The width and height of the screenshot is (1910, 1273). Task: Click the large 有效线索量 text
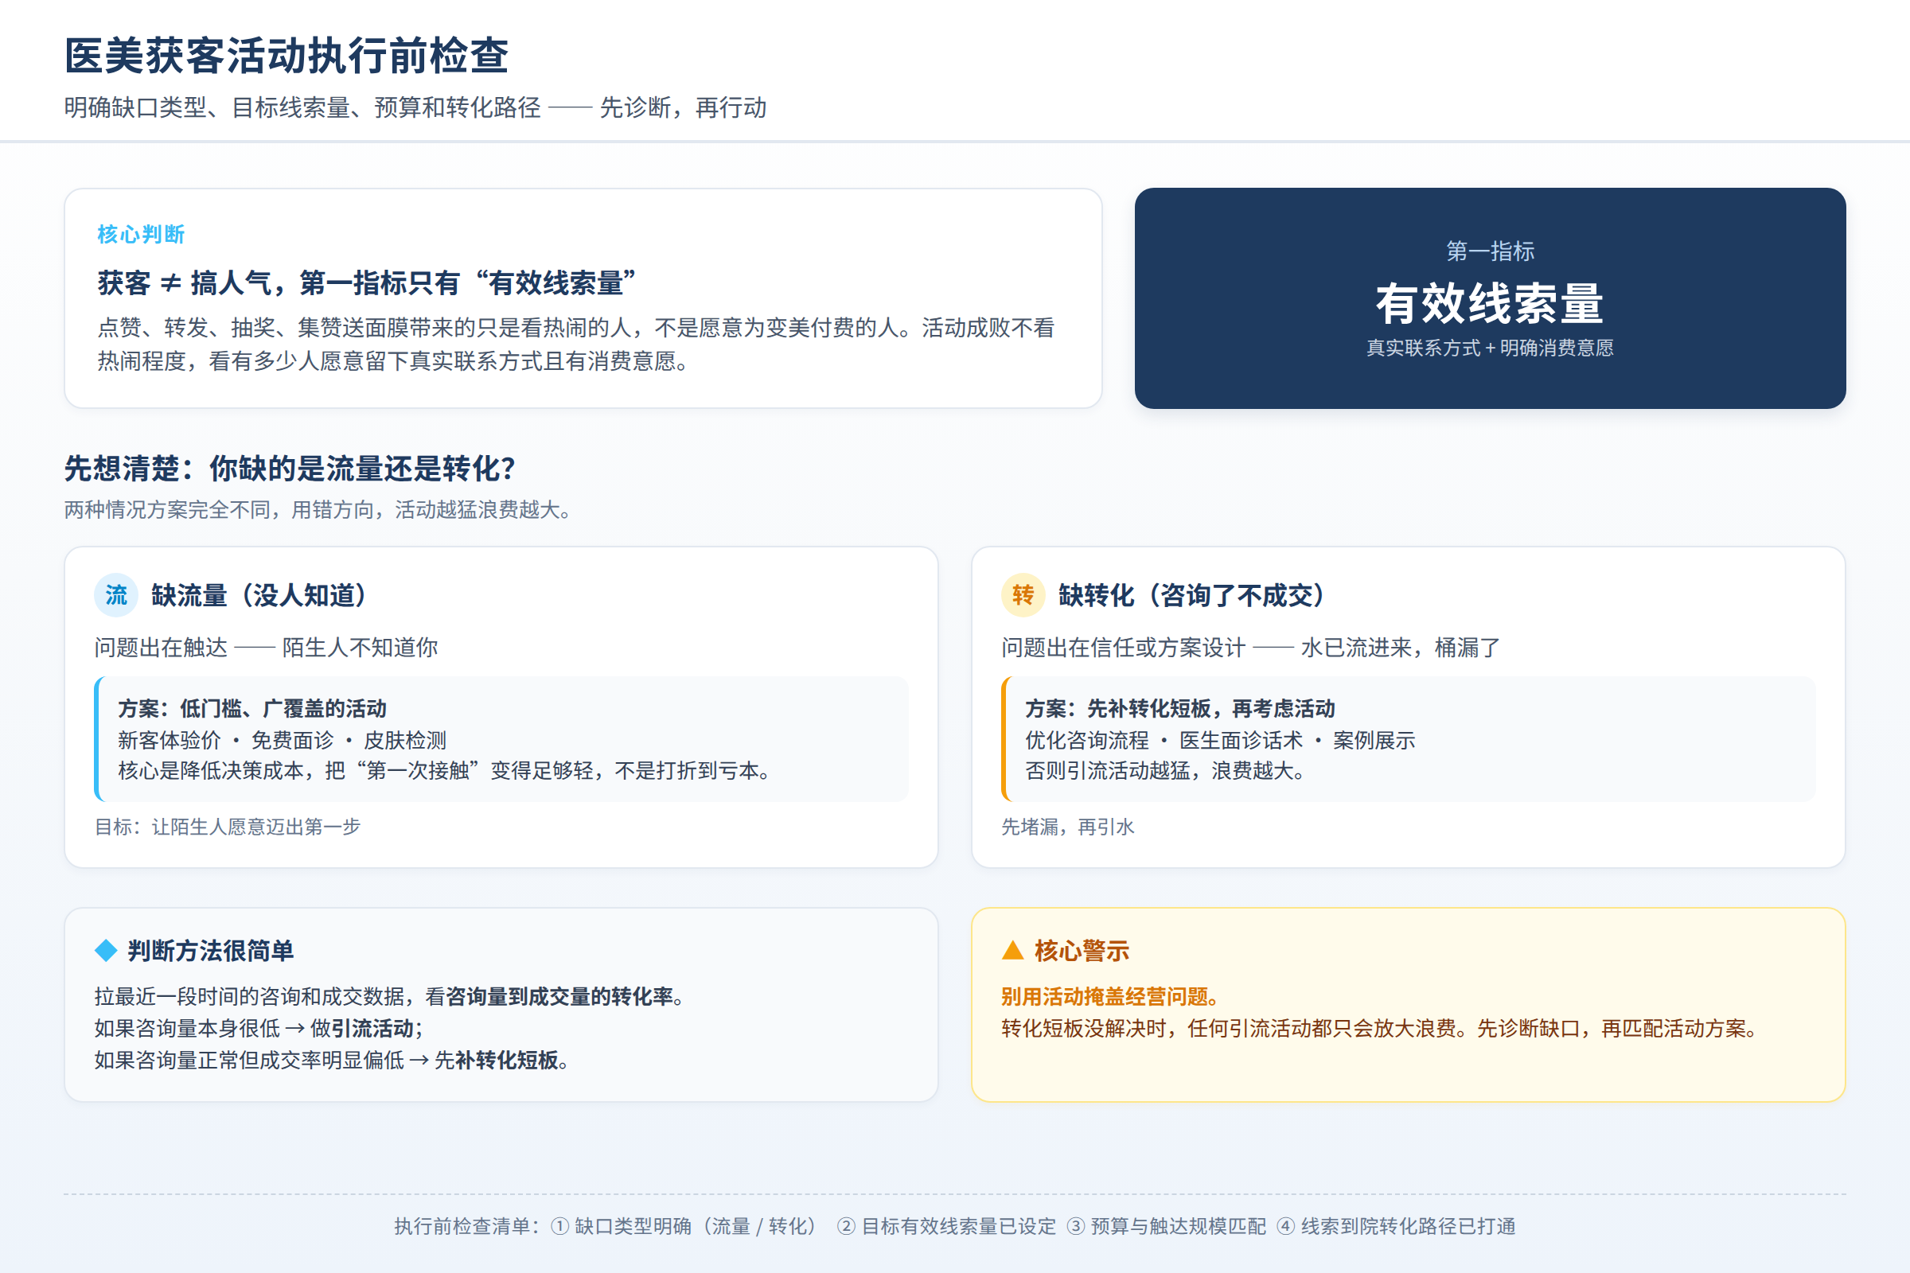coord(1490,303)
